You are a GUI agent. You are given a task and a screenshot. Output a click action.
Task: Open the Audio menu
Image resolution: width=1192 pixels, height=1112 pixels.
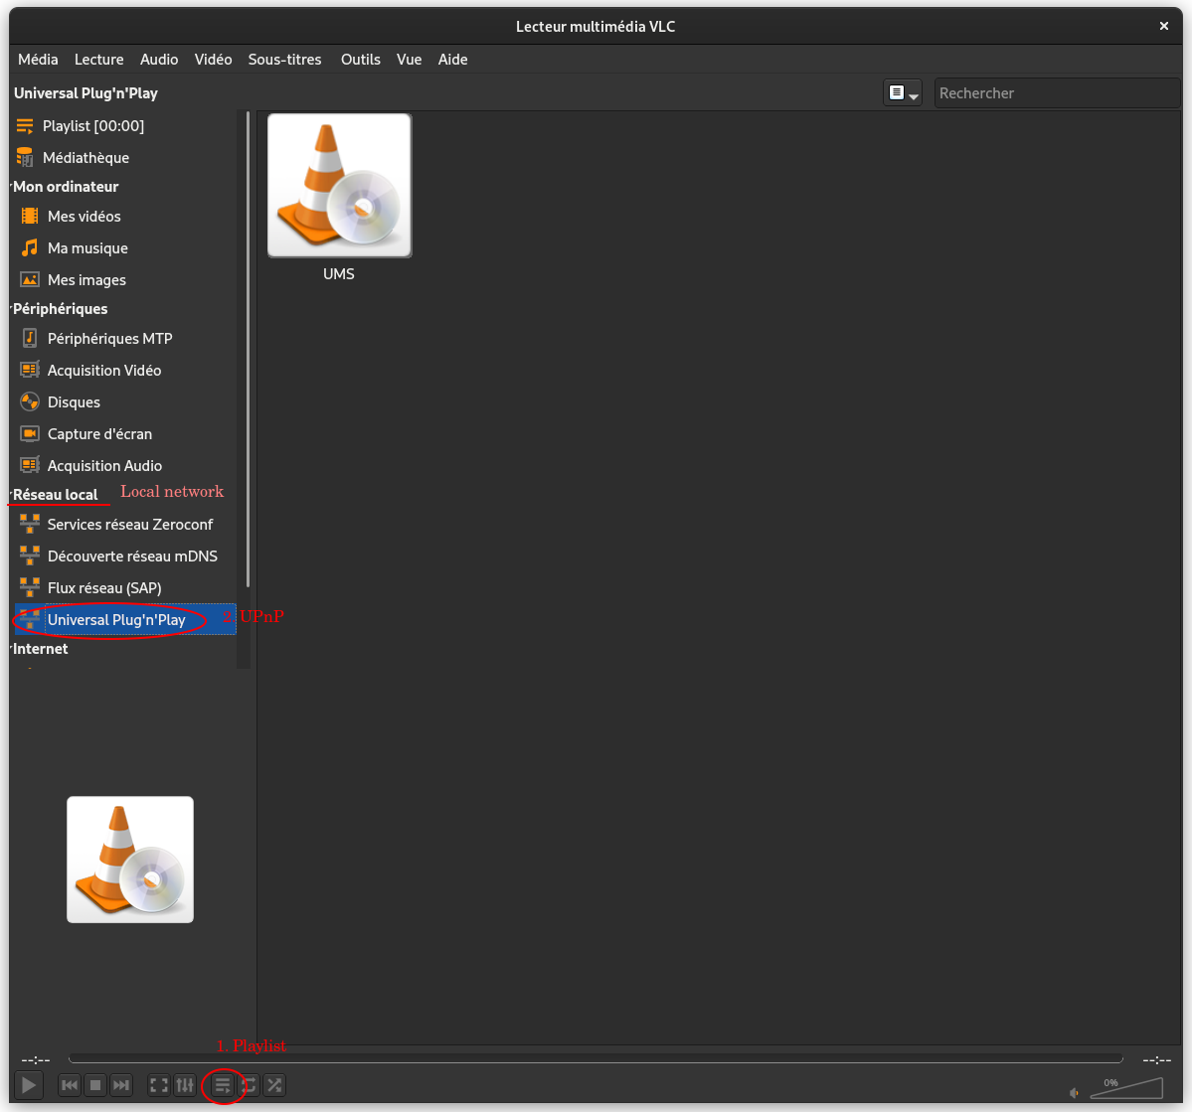[159, 60]
